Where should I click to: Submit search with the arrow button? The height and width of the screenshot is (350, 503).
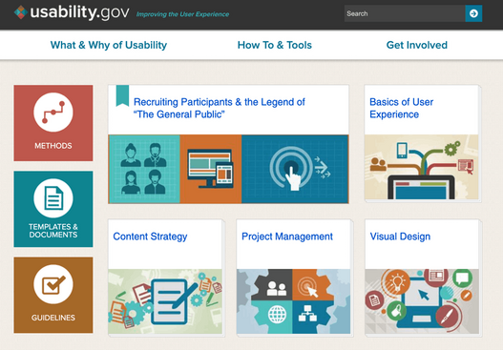[x=473, y=13]
